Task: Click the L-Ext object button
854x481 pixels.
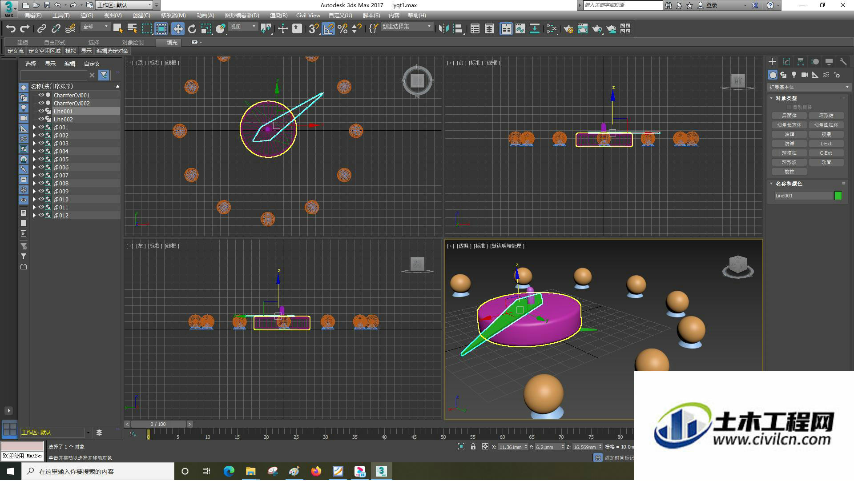Action: click(x=826, y=144)
